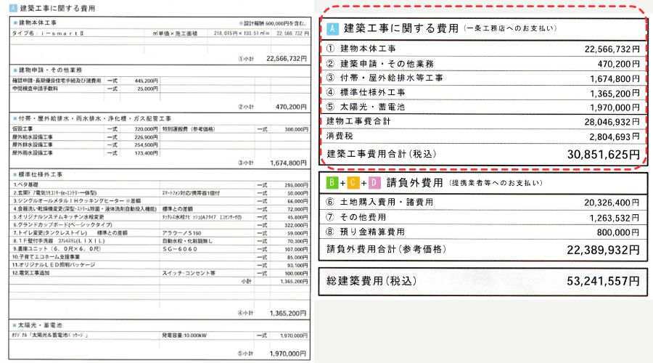Click item 9.書庫ユニット
This screenshot has height=363, width=653.
pyautogui.click(x=57, y=249)
